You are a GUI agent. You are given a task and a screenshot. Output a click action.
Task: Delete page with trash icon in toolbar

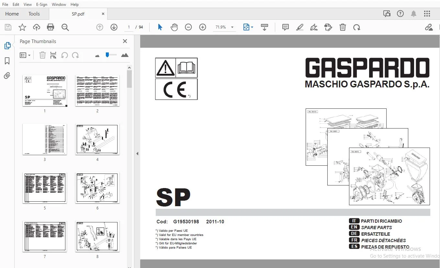(343, 28)
